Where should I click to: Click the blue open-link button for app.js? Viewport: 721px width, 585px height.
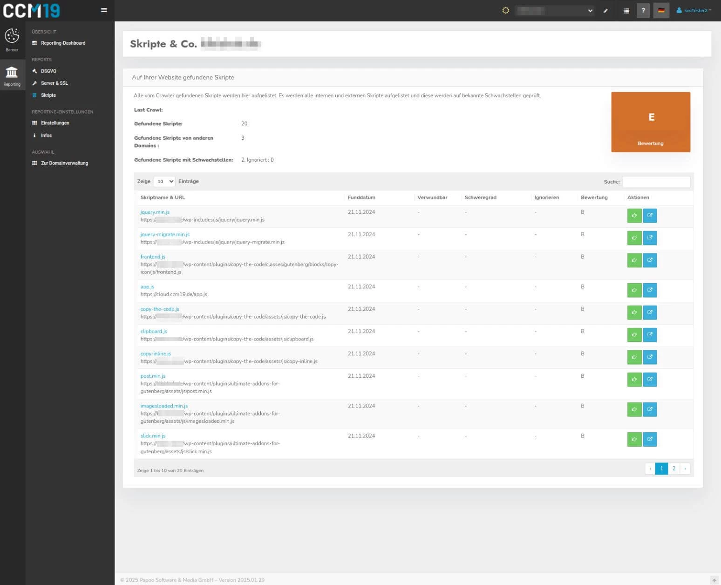point(650,290)
